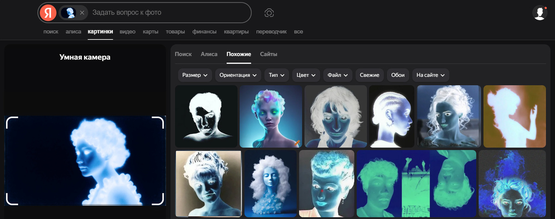Open the beige-framed negative portrait result

pos(209,183)
